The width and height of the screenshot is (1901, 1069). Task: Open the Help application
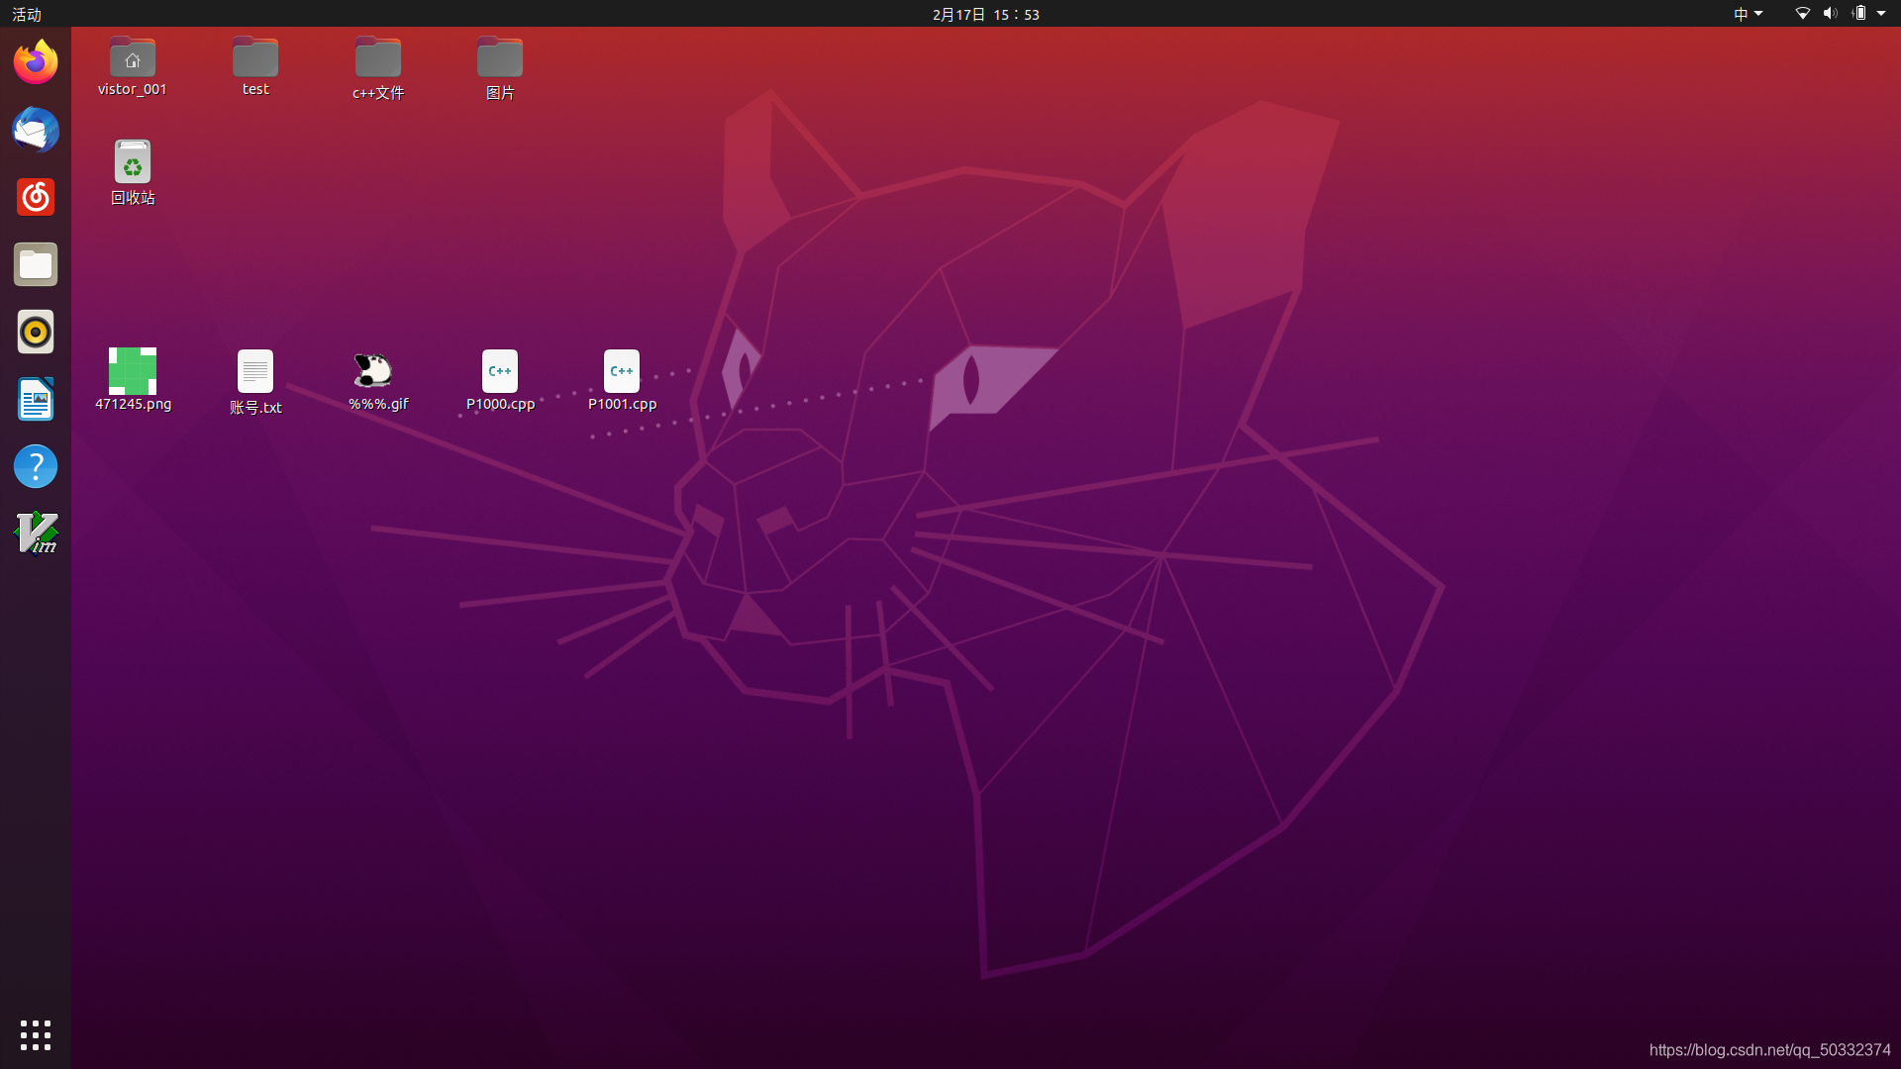36,466
